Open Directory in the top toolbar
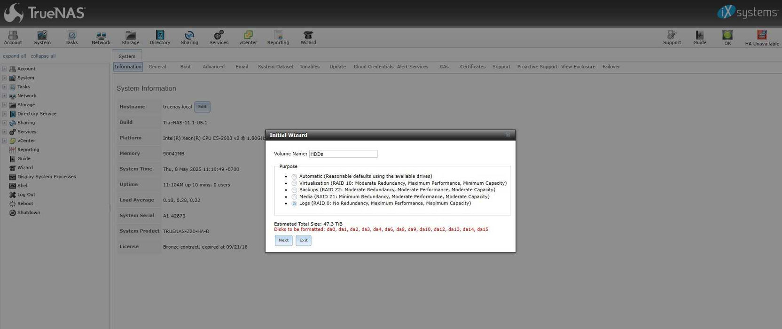The image size is (782, 329). 160,38
